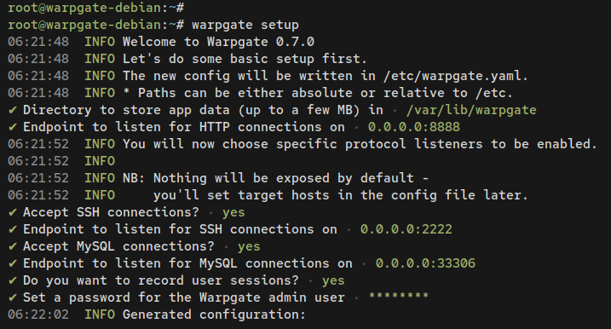The height and width of the screenshot is (329, 611).
Task: Click the checkmark beside 'Endpoint to listen for HTTP'
Action: (13, 127)
